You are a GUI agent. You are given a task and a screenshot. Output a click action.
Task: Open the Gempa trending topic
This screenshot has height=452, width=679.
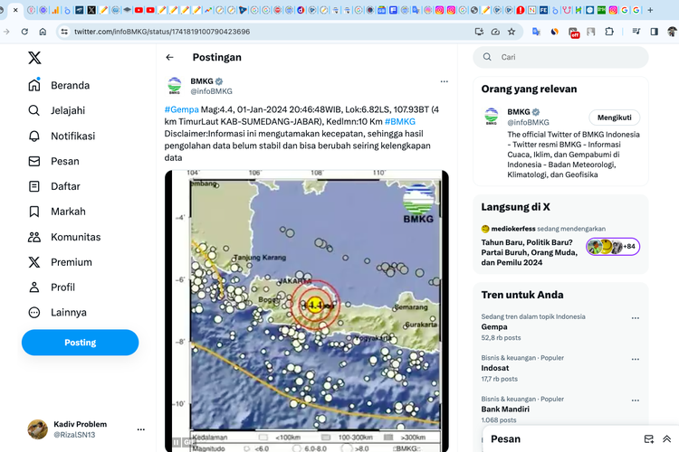494,327
